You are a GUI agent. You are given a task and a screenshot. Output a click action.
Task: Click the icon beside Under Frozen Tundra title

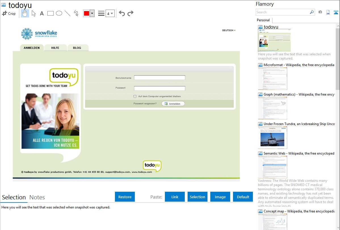[x=260, y=124]
